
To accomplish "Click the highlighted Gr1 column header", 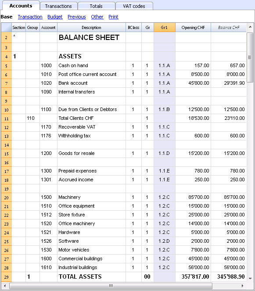I will [165, 28].
